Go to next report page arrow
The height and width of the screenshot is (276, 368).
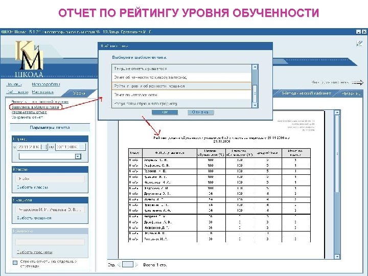point(136,265)
